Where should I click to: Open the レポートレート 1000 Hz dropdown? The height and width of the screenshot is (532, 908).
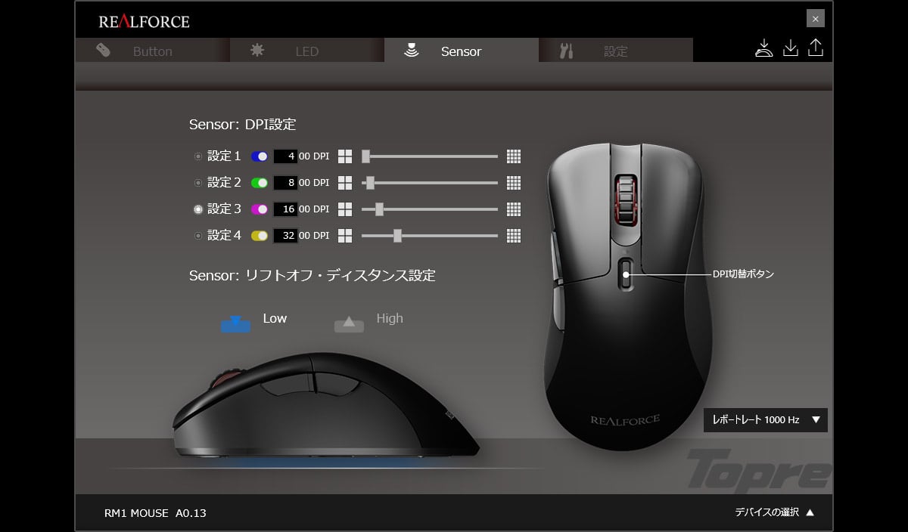(764, 420)
